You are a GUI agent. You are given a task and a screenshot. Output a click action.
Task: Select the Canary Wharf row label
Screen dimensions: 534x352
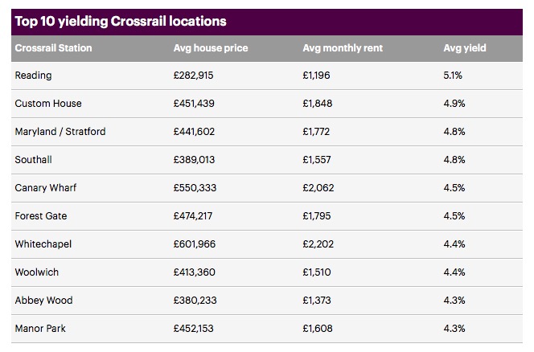click(x=45, y=188)
